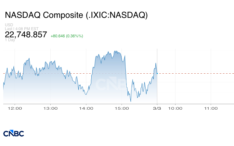Viewport: 234px width, 146px height.
Task: Click the green +80.646 (0.36%) change
Action: click(67, 36)
